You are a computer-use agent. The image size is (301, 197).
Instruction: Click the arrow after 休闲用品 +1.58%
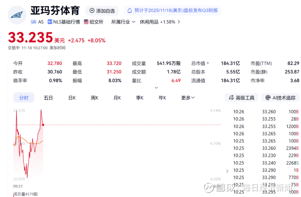click(179, 22)
